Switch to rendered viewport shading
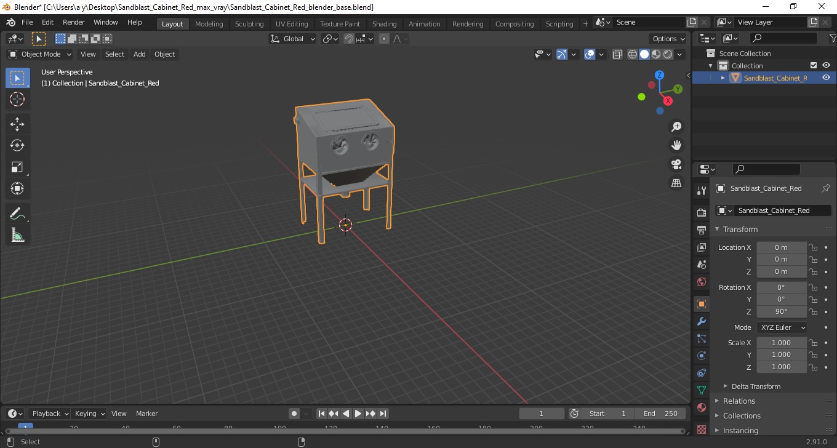The width and height of the screenshot is (837, 448). 668,54
